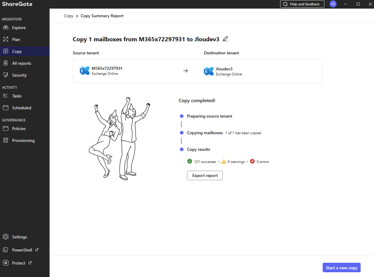The width and height of the screenshot is (374, 277).
Task: Click the JO user avatar
Action: tap(333, 4)
